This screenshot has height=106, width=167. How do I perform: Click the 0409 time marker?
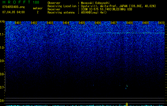click(145, 23)
